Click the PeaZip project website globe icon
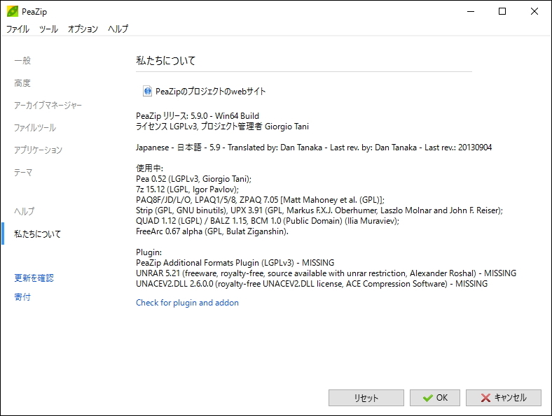This screenshot has width=552, height=416. (x=148, y=92)
